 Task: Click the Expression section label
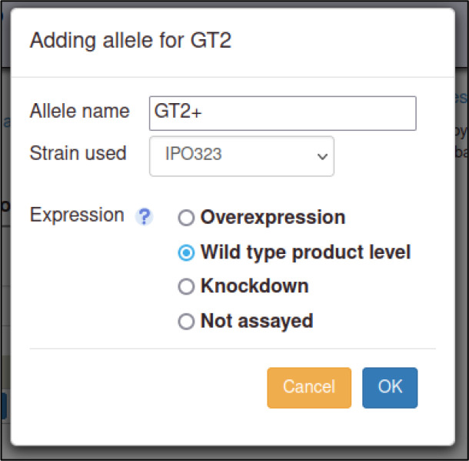77,215
